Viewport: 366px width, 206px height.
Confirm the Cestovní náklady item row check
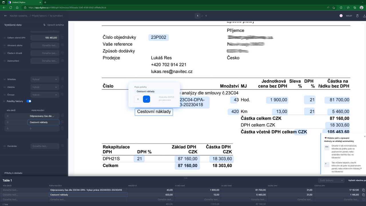[62, 122]
